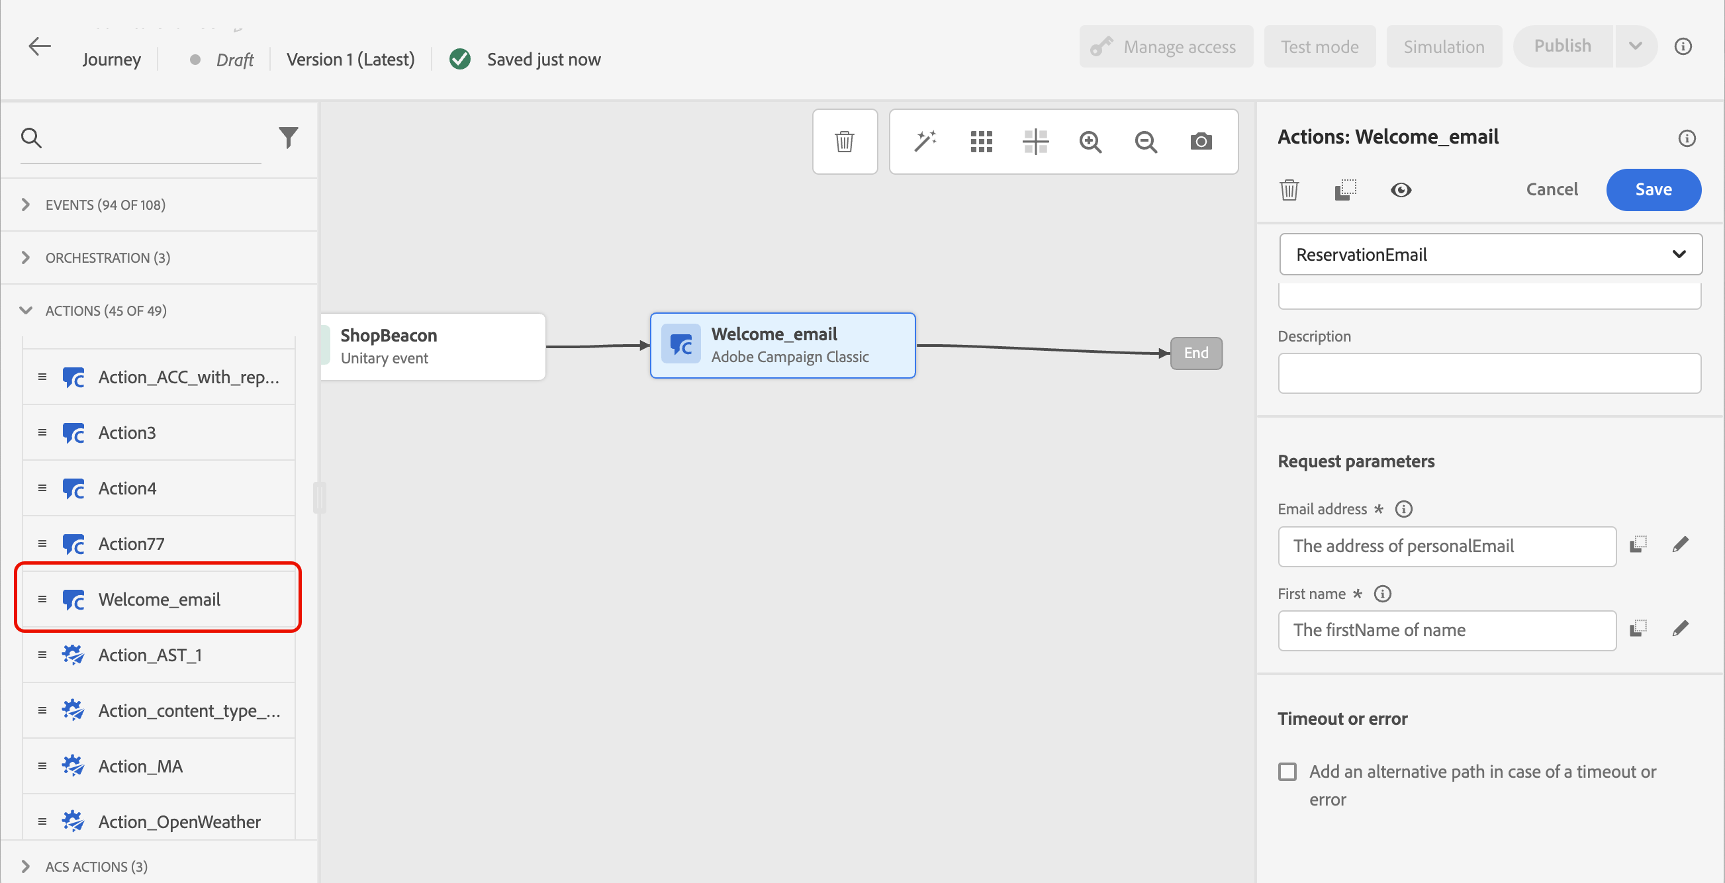
Task: Open the Publish options dropdown arrow
Action: click(1635, 46)
